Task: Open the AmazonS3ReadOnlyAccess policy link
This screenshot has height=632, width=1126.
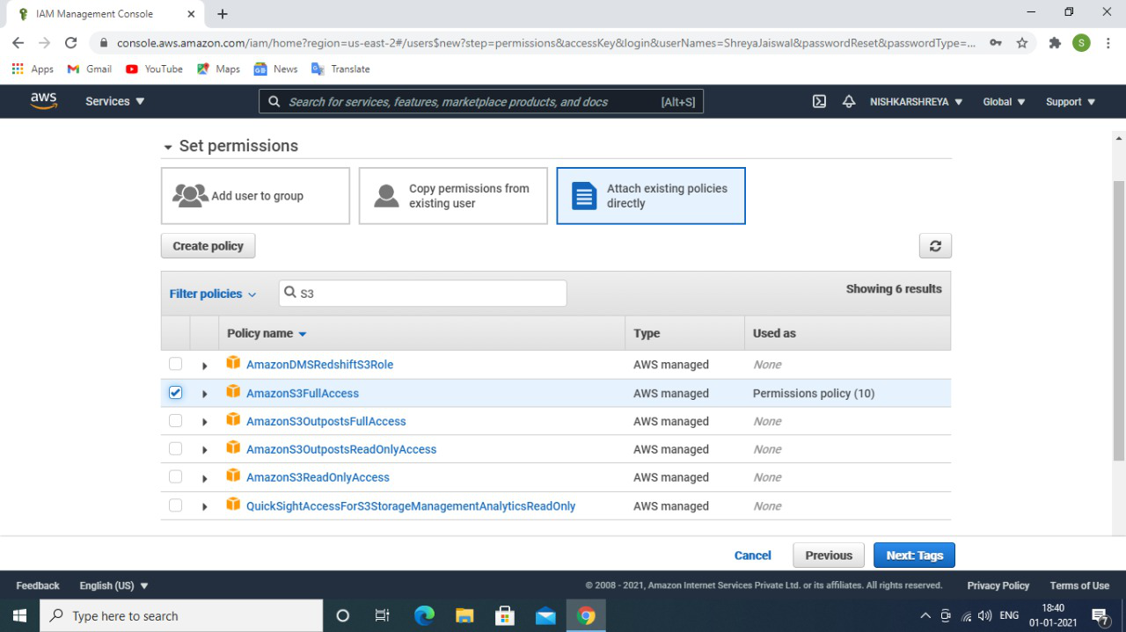Action: (318, 477)
